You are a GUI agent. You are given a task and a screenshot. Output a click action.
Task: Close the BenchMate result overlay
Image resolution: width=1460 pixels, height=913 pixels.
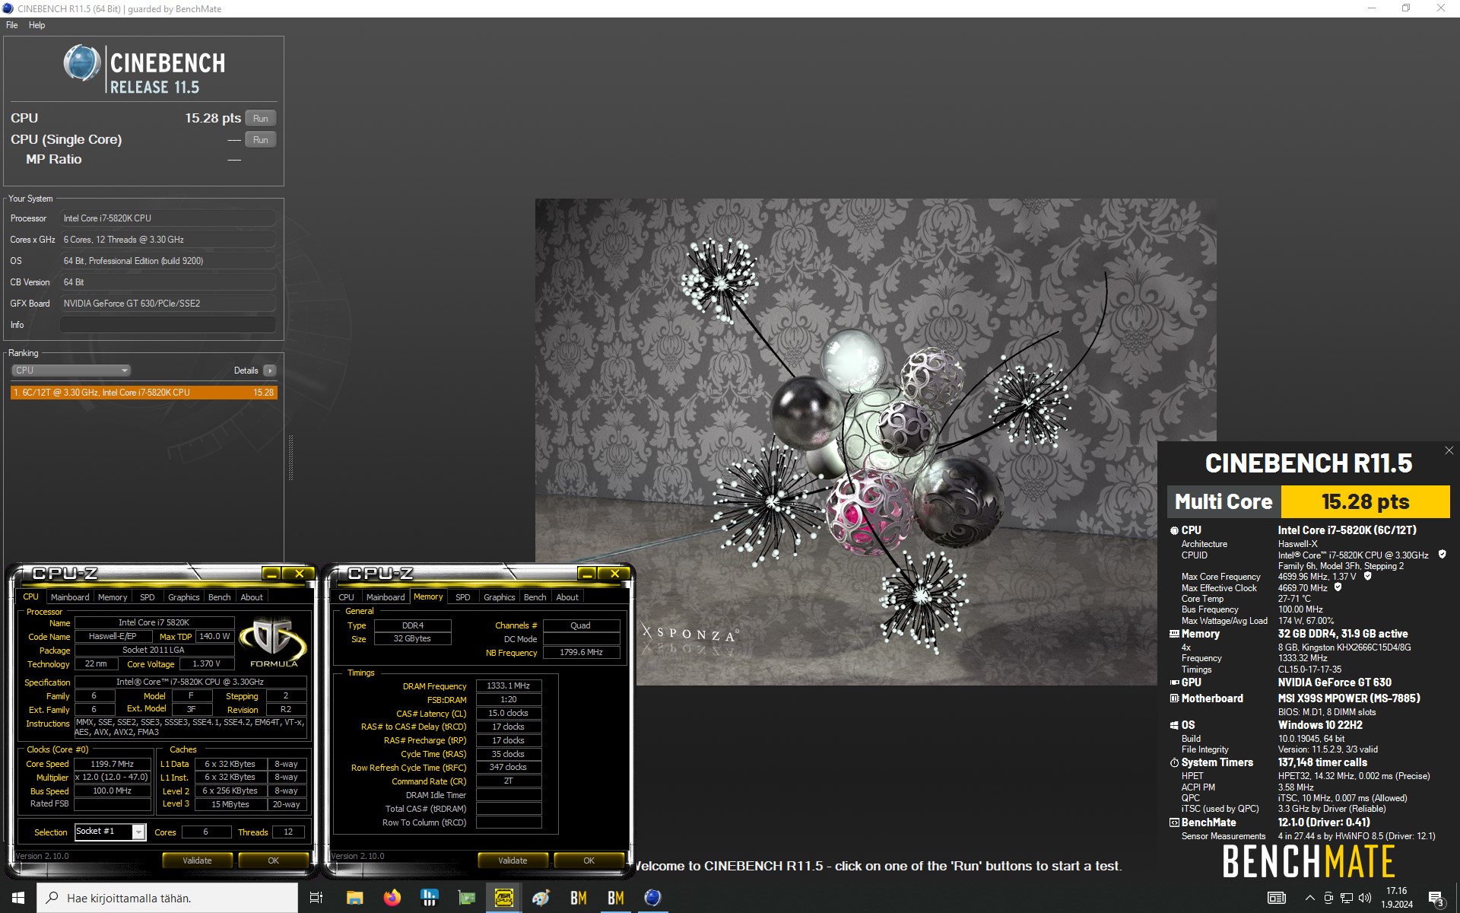tap(1449, 450)
